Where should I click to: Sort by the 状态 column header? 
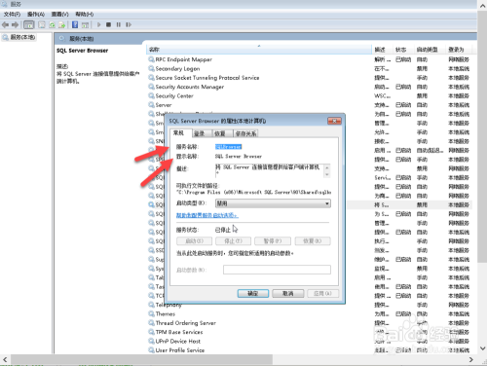(402, 50)
